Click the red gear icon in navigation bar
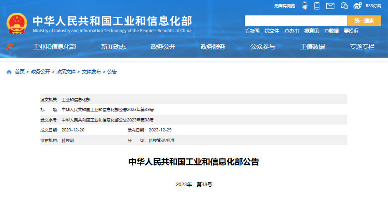 (10, 47)
